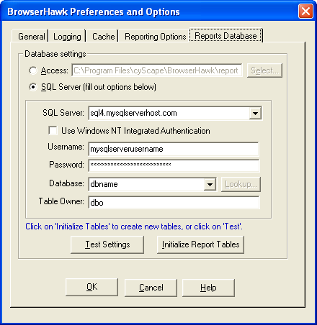The height and width of the screenshot is (325, 317).
Task: Go to the Cache tab
Action: [x=103, y=37]
